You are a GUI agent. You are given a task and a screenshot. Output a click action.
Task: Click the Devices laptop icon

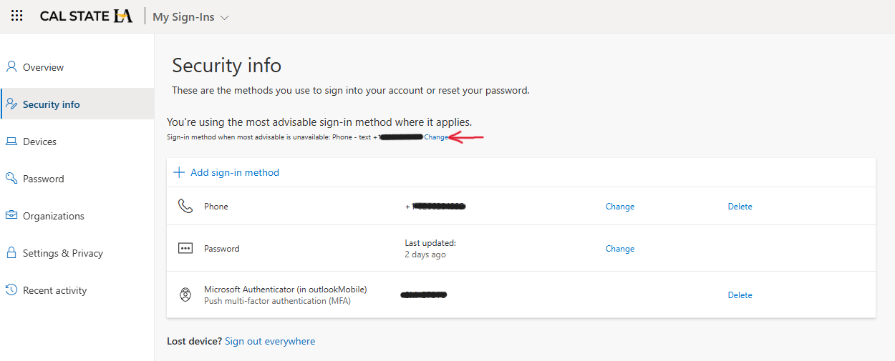coord(11,142)
